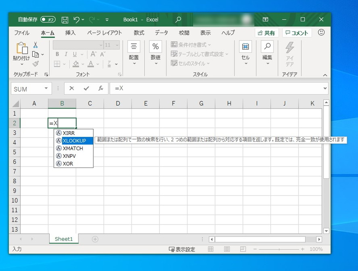Select the Format Painter brush icon
Screen dimensions: 358x271
[36, 64]
